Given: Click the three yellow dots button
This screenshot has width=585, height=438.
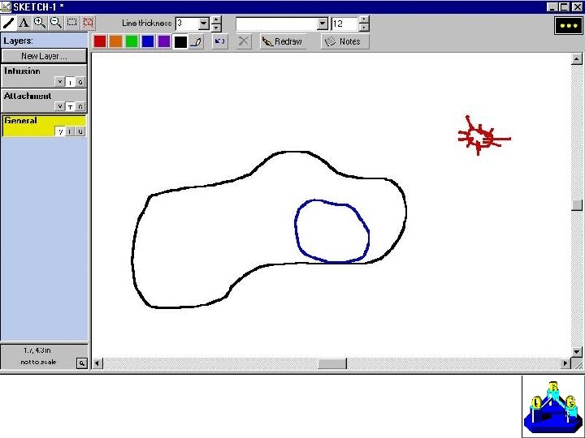Looking at the screenshot, I should click(x=568, y=26).
